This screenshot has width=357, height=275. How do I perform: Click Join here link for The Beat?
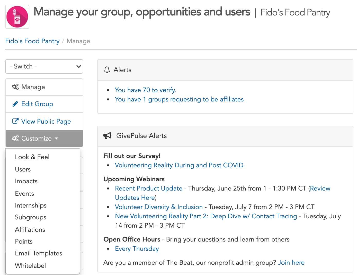pos(291,263)
